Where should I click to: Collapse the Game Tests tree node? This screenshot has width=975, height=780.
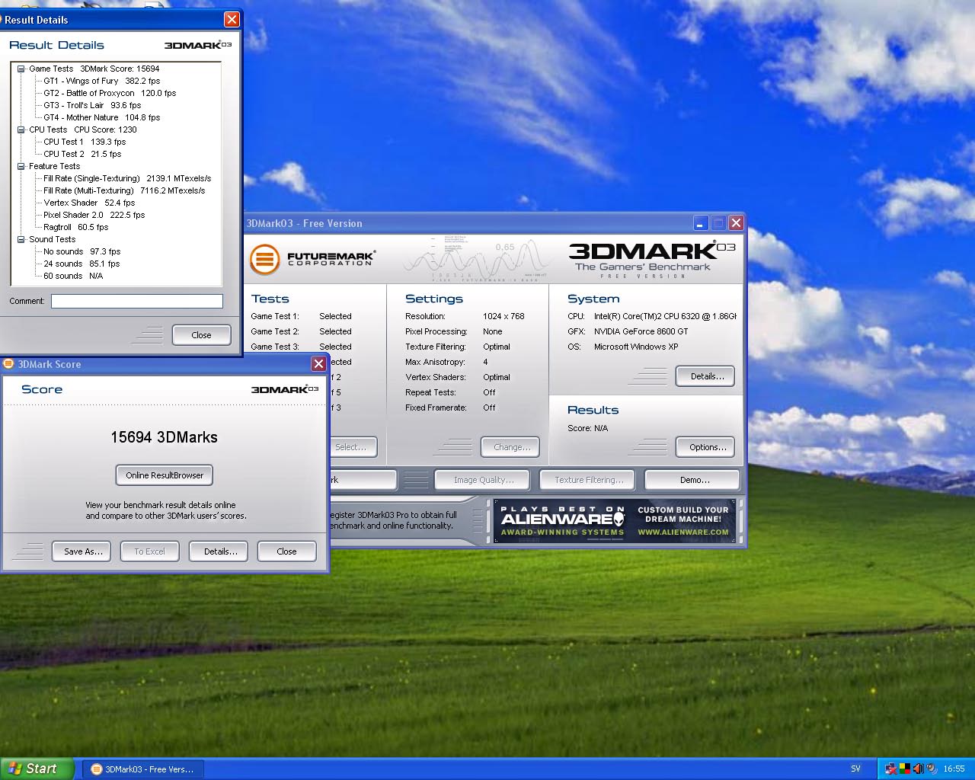(x=21, y=69)
